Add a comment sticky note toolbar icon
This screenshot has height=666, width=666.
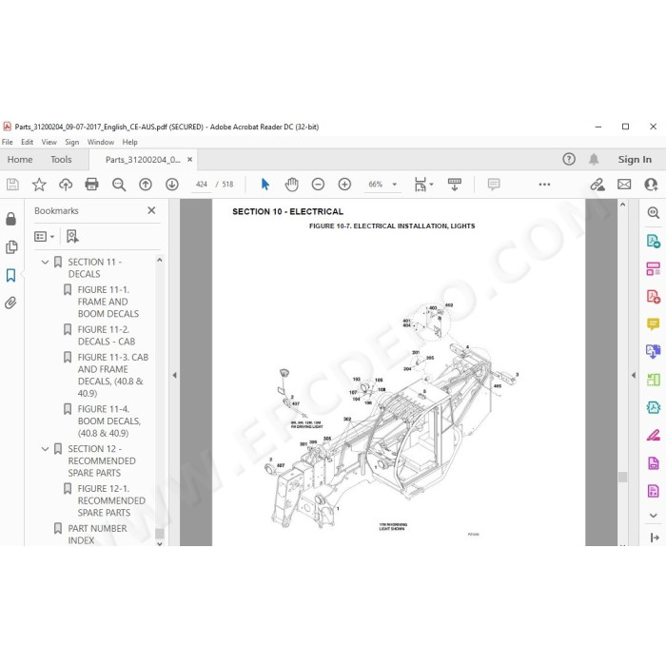click(494, 185)
